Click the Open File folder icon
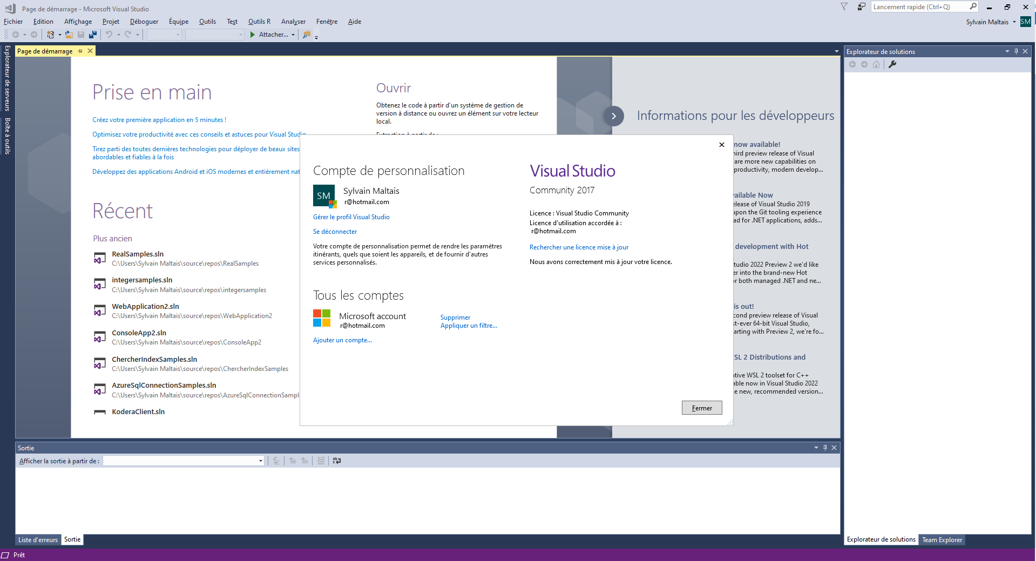 click(x=69, y=35)
